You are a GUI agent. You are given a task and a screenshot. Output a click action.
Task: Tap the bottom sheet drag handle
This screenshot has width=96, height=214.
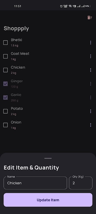[x=48, y=158]
